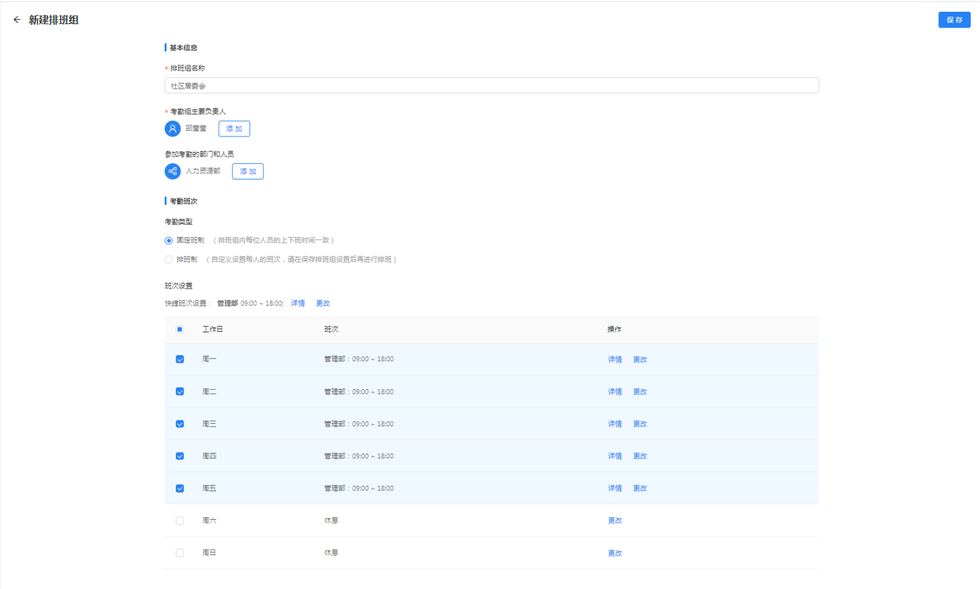Click the 保存 button
980x589 pixels.
(x=954, y=20)
